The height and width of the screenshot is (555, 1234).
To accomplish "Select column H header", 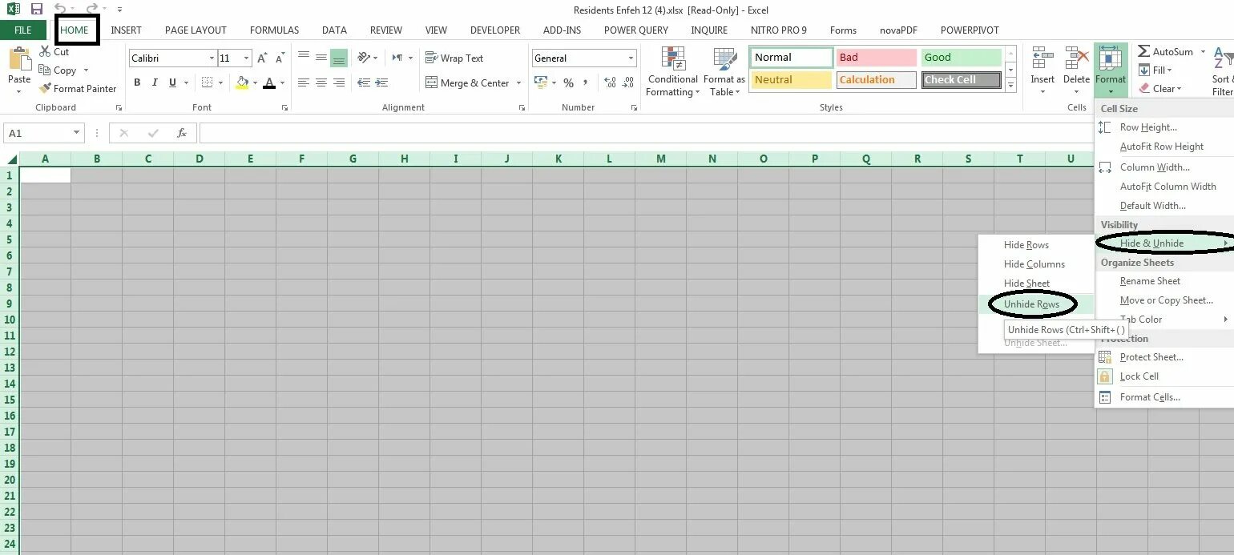I will [x=404, y=159].
